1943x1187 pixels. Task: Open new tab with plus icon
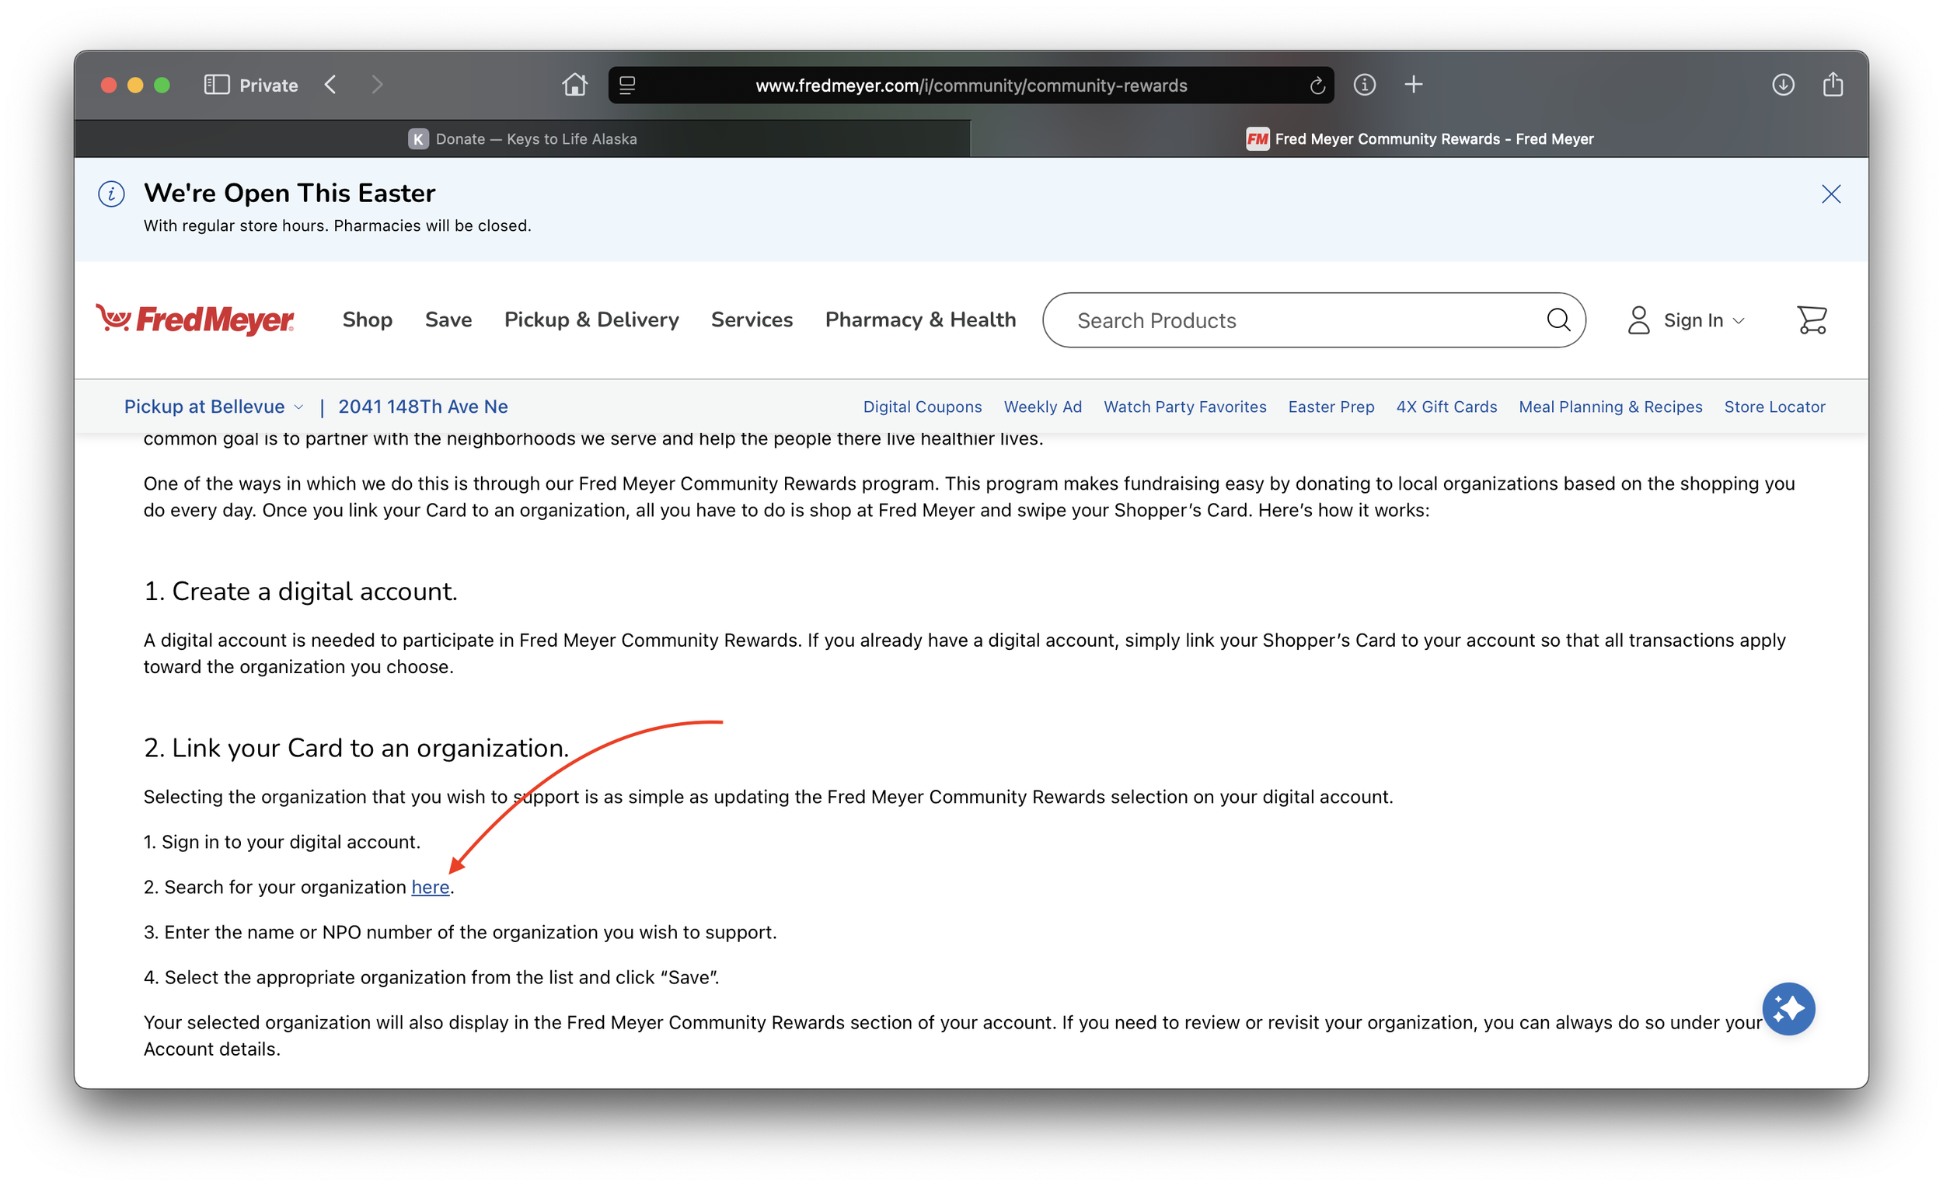tap(1413, 85)
